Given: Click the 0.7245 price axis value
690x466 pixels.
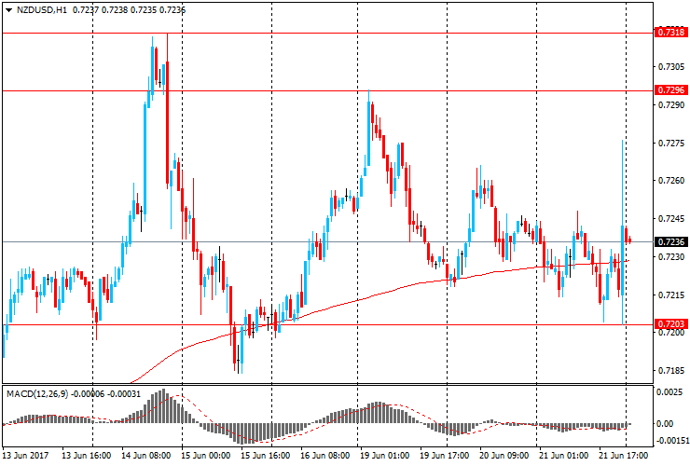Looking at the screenshot, I should click(x=671, y=219).
